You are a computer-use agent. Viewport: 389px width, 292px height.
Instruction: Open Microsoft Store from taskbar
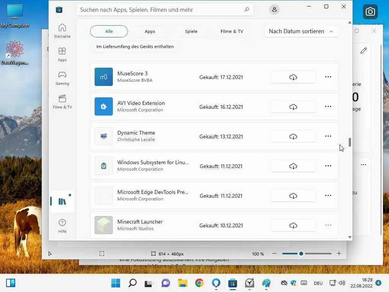point(233,283)
